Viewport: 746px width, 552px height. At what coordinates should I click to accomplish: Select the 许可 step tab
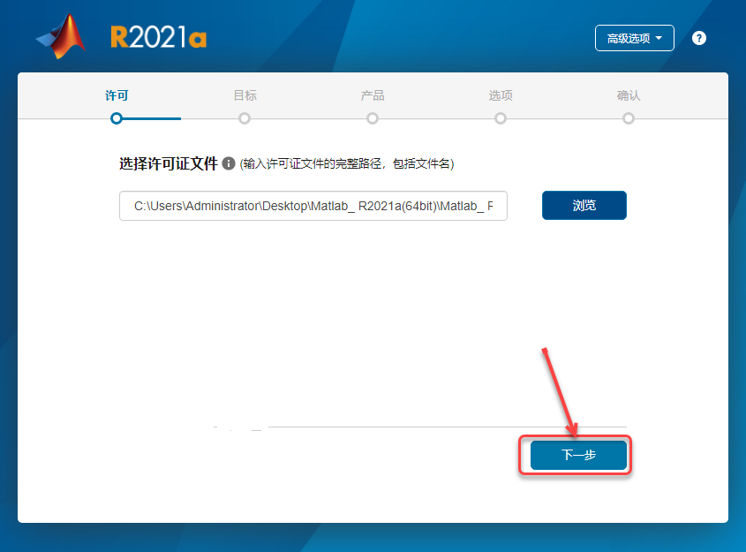[x=117, y=95]
